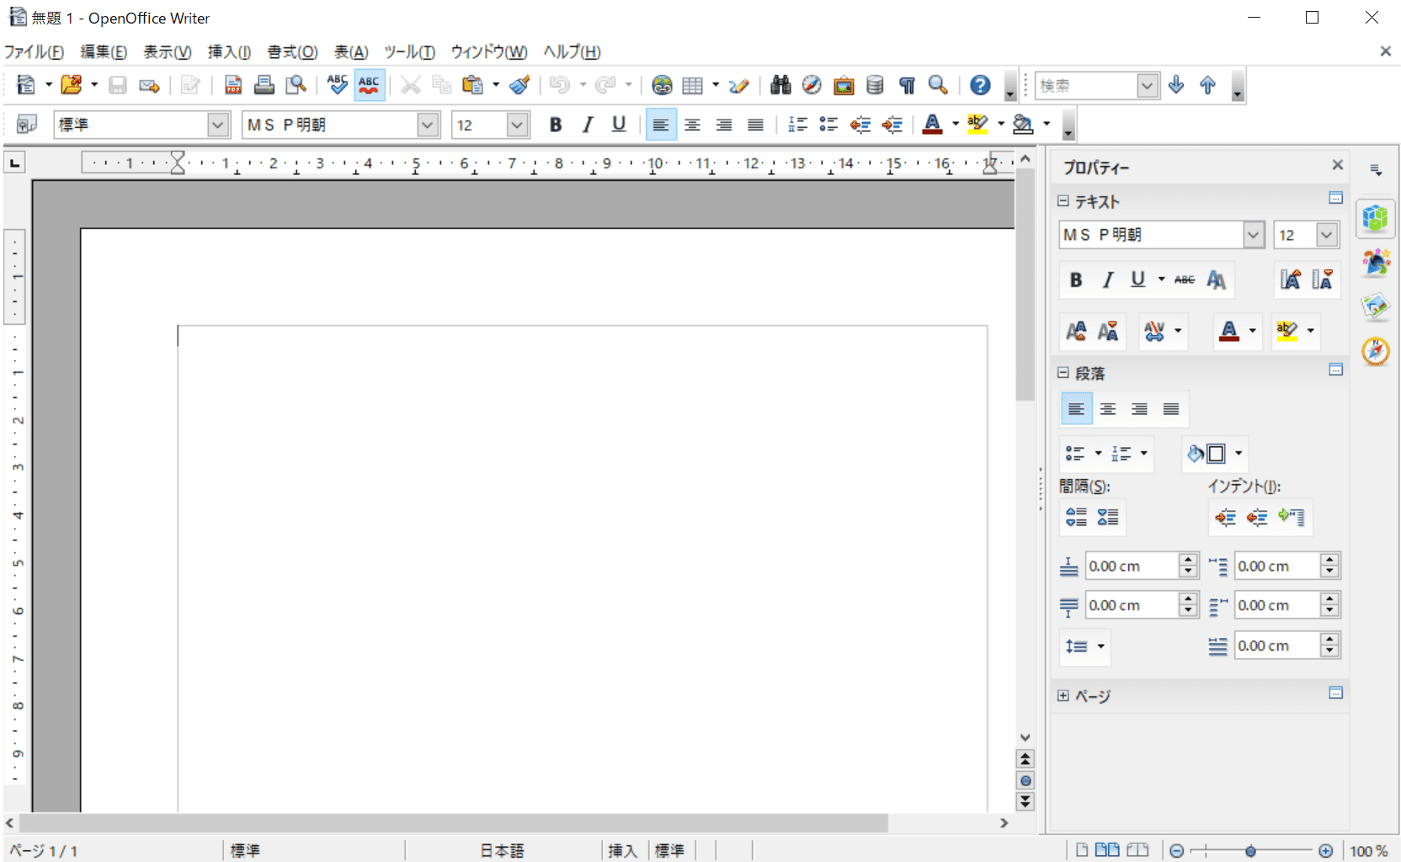Toggle AutoSpellcheck red wavy ABC
The width and height of the screenshot is (1401, 862).
[x=370, y=85]
